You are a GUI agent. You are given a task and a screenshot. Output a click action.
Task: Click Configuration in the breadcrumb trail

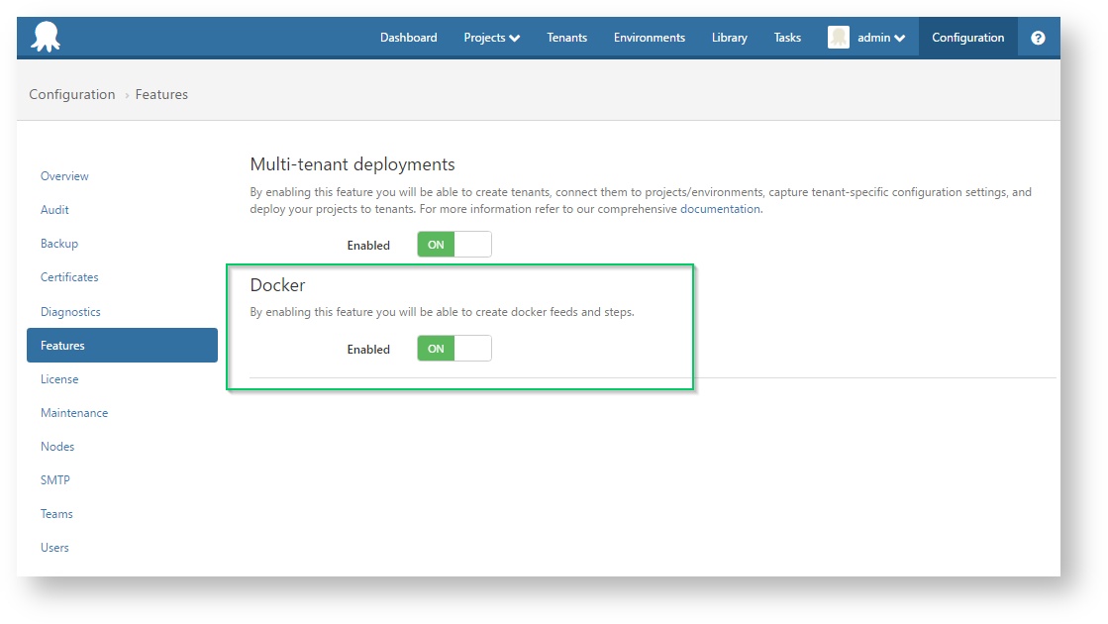pyautogui.click(x=71, y=94)
